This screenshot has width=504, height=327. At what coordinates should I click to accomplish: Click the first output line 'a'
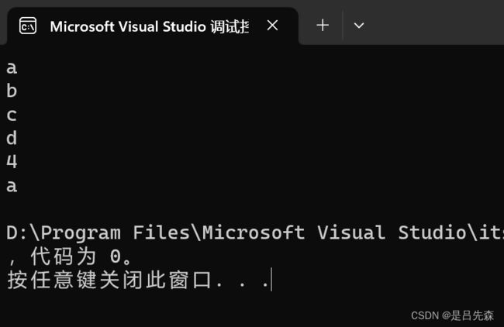pos(12,67)
